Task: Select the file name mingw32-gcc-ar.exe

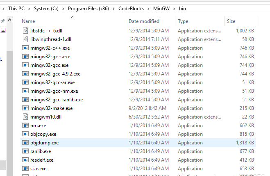Action: (52, 82)
